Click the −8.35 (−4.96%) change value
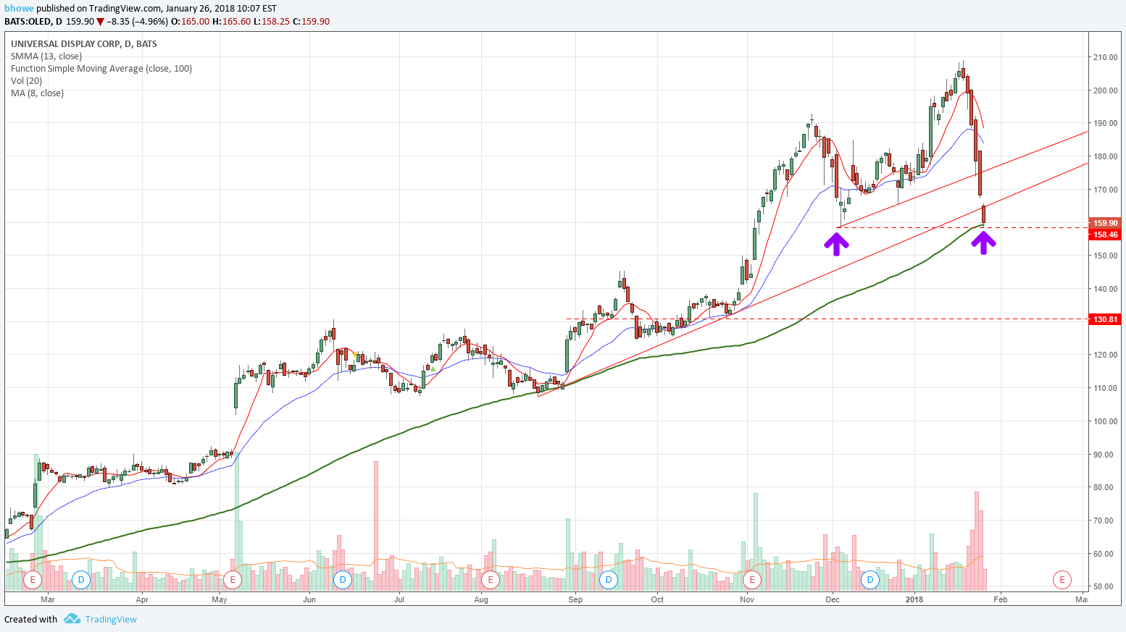The width and height of the screenshot is (1126, 632). pyautogui.click(x=137, y=22)
